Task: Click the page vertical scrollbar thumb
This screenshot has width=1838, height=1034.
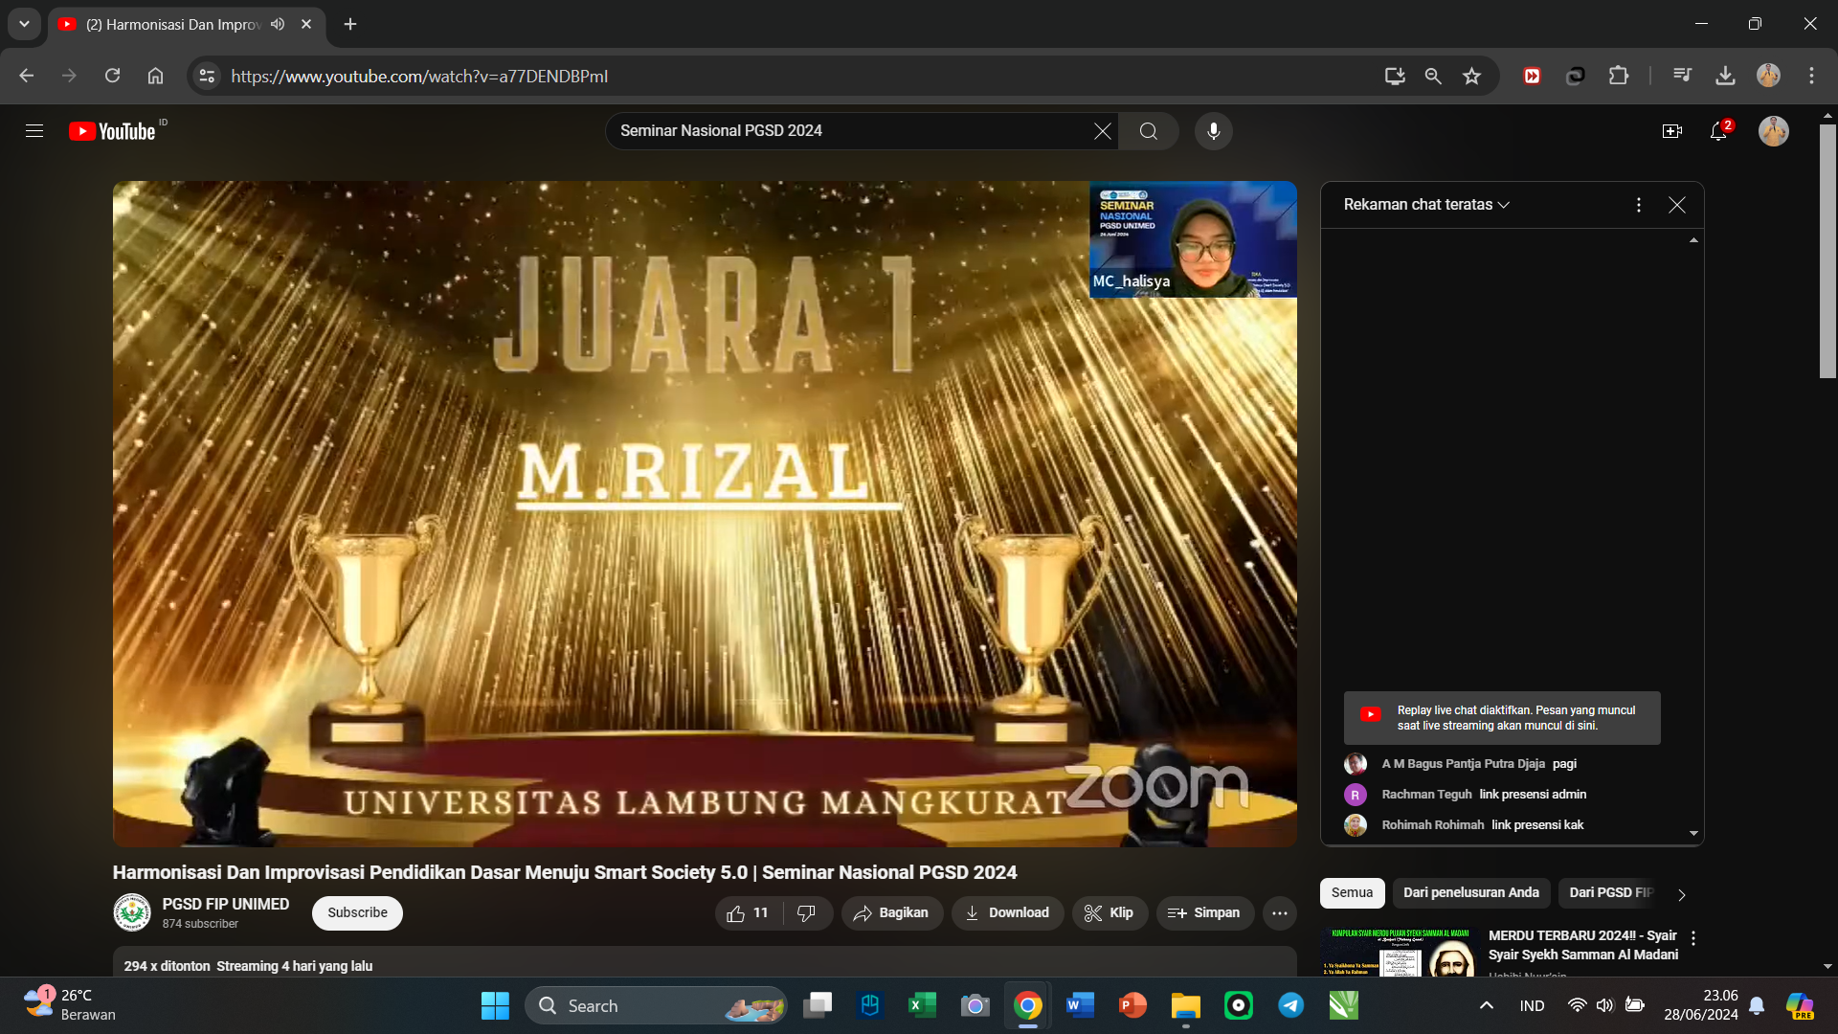Action: click(1827, 251)
